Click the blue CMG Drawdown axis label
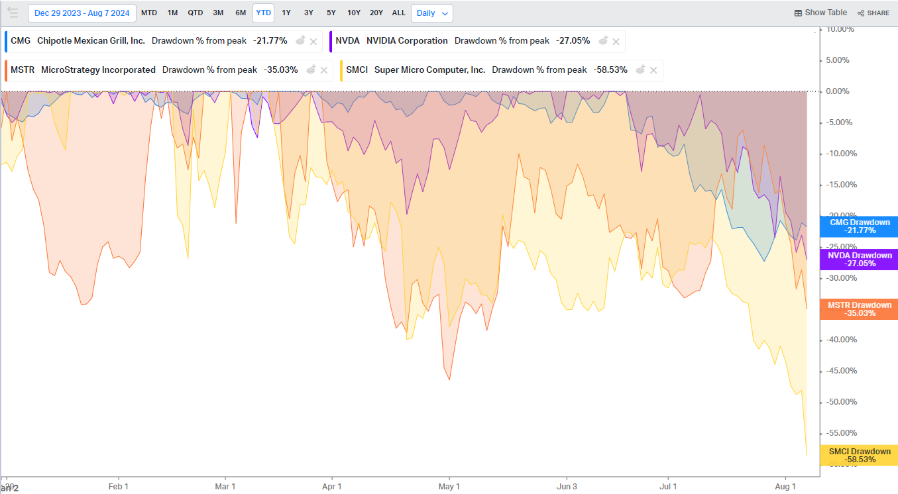 click(x=860, y=226)
